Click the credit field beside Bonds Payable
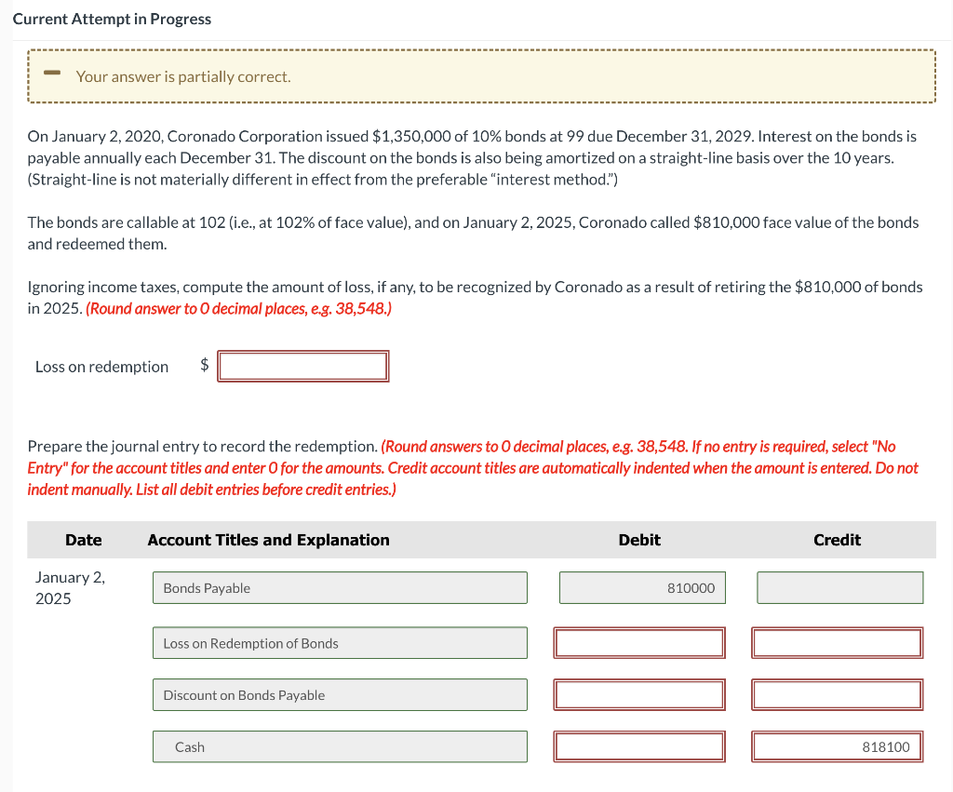The height and width of the screenshot is (792, 953). click(839, 587)
